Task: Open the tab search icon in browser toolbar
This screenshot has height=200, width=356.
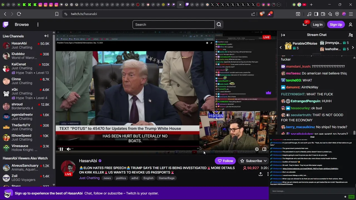Action: click(x=298, y=14)
